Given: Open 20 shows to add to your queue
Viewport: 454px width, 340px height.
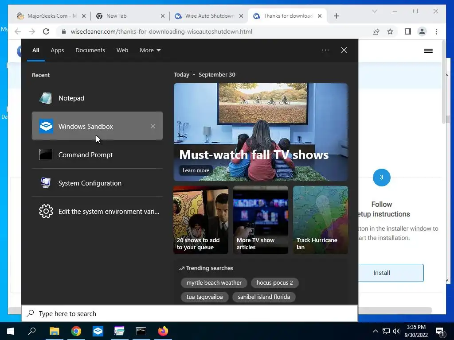Looking at the screenshot, I should click(x=201, y=220).
